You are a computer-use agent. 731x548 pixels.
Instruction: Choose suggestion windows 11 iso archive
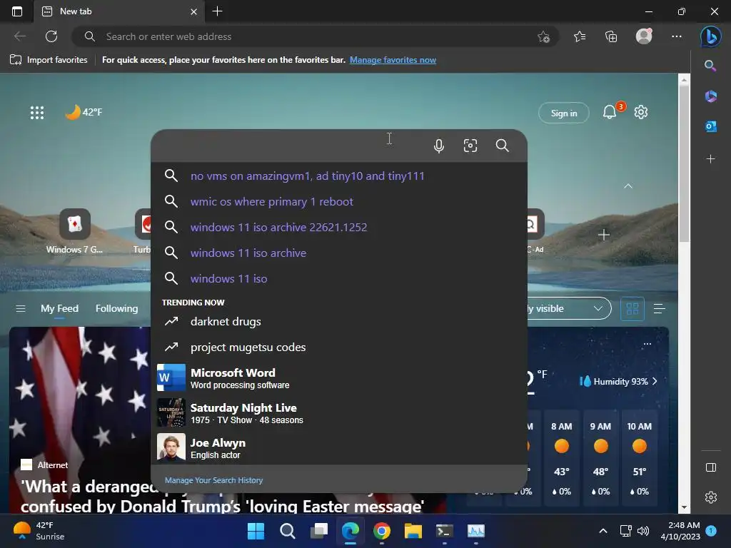pos(339,253)
